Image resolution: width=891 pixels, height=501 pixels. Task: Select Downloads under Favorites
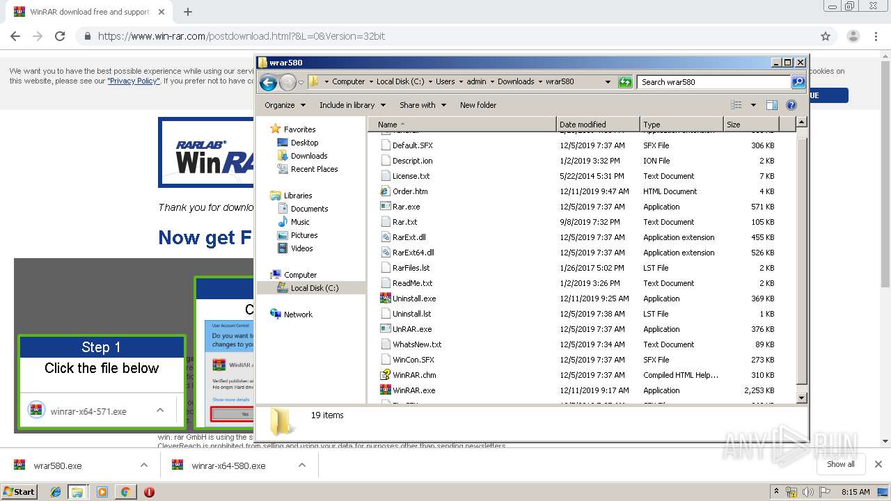[309, 156]
